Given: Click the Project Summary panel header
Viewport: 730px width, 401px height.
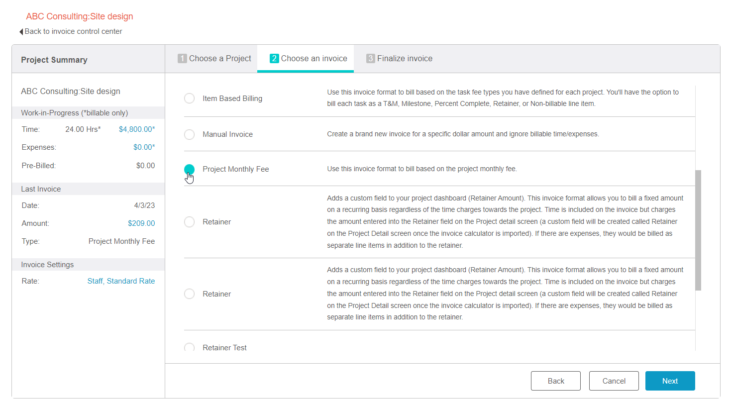Looking at the screenshot, I should click(x=54, y=60).
